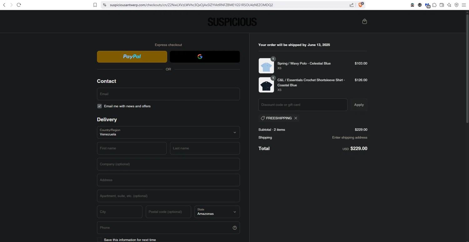469x242 pixels.
Task: Open the goggles-face extension icon
Action: pyautogui.click(x=412, y=5)
